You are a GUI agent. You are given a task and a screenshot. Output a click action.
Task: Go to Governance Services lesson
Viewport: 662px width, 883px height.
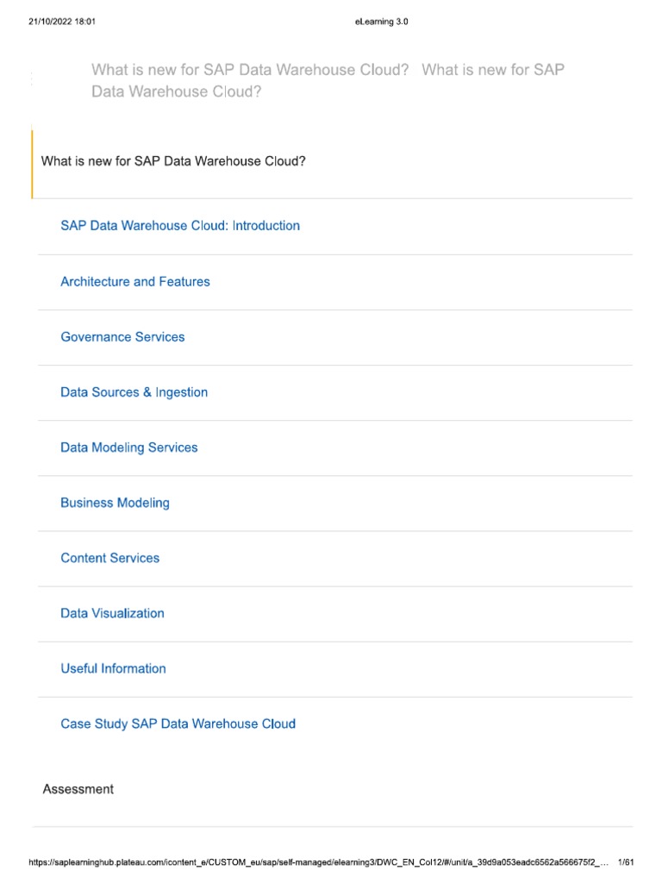[x=122, y=337]
